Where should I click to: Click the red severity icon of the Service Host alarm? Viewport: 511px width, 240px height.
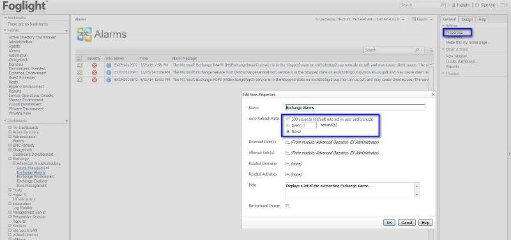[94, 72]
